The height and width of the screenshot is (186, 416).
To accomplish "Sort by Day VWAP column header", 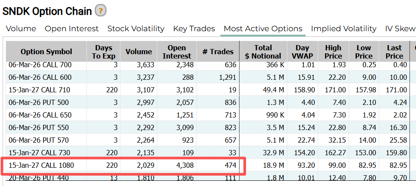I will coord(302,52).
